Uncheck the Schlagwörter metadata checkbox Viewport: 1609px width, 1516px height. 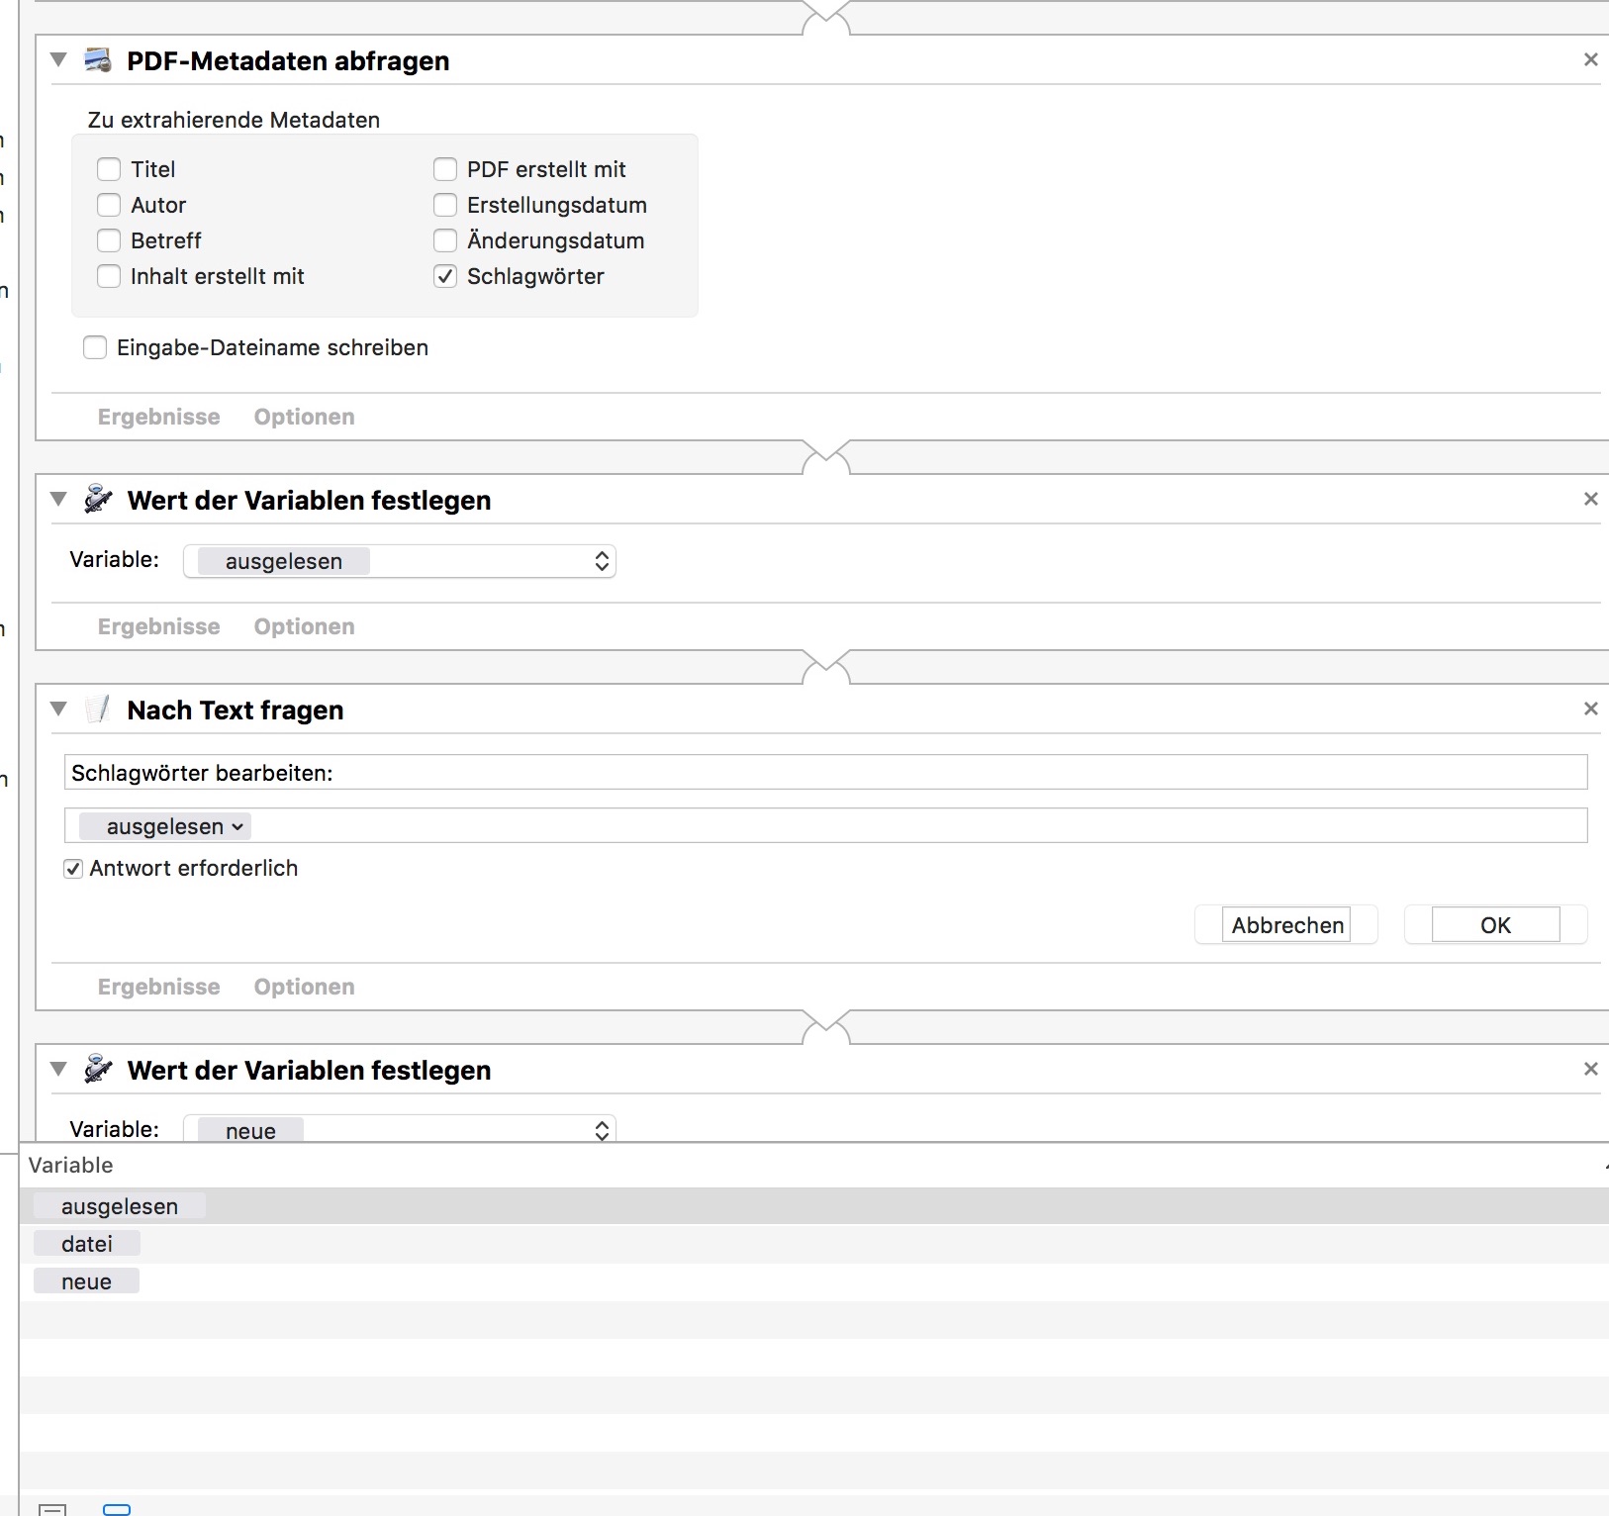[x=445, y=276]
